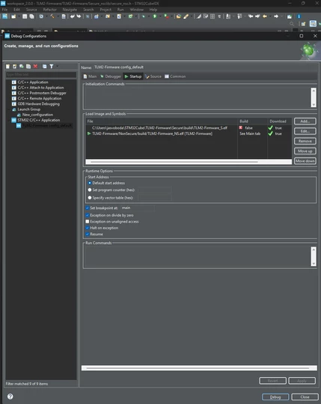Click the green Debug bug toolbar icon
This screenshot has width=321, height=404.
pos(144,16)
